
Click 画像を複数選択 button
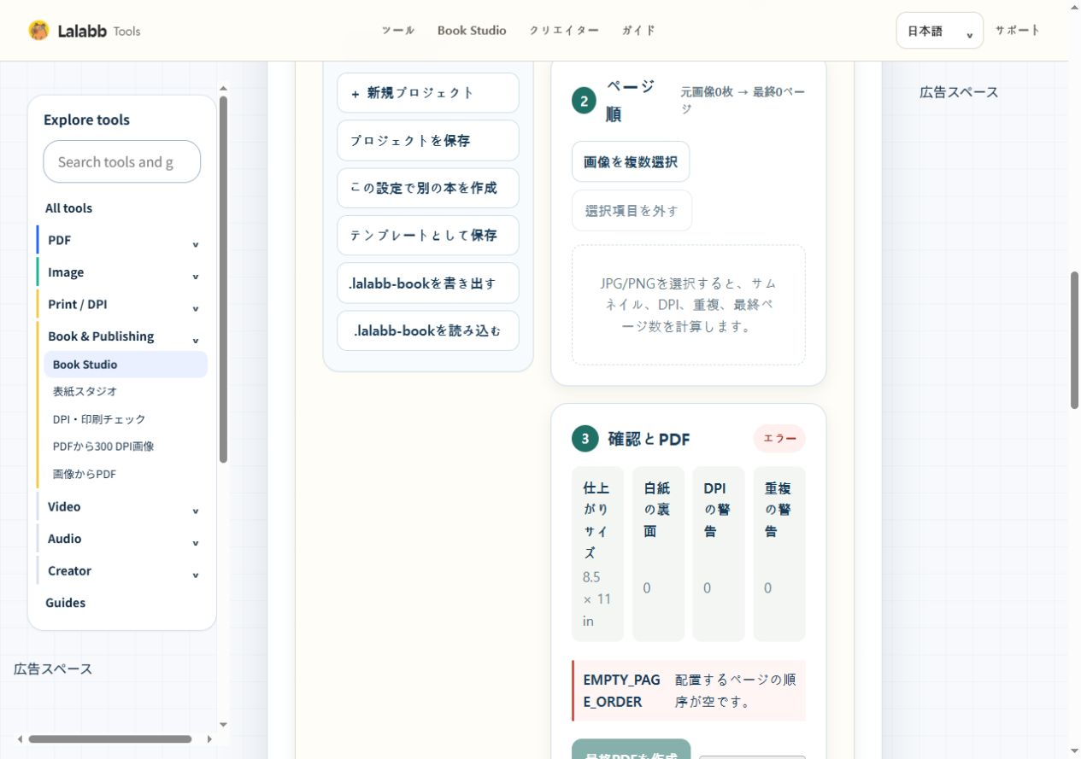(x=631, y=161)
